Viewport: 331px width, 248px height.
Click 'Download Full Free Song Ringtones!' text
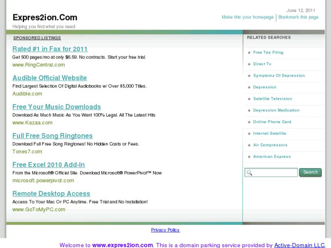(76, 144)
